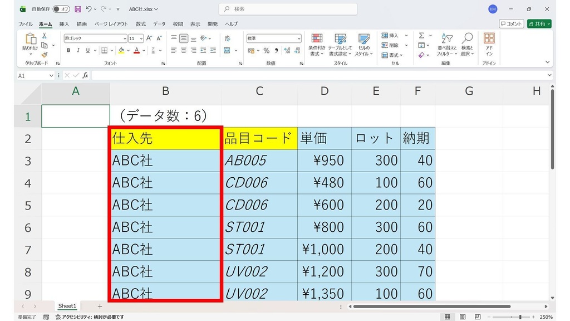Viewport: 570px width, 321px height.
Task: Open the fill color dropdown arrow
Action: pyautogui.click(x=127, y=51)
